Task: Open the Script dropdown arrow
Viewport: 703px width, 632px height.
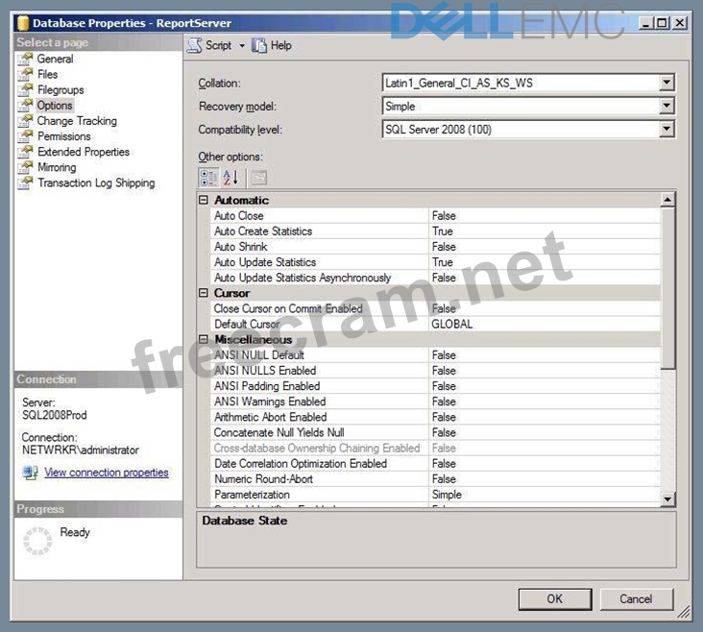Action: click(x=242, y=46)
